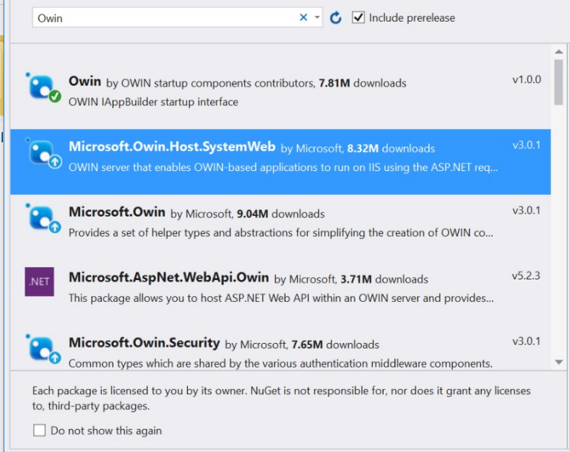Click version v3.0.1 of Microsoft.Owin.Host.SystemWeb
570x452 pixels.
click(x=526, y=145)
